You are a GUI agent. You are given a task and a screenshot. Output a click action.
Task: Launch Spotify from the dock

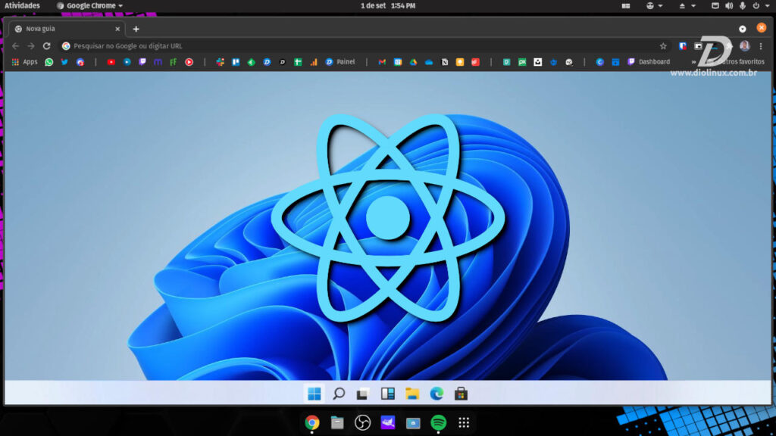click(438, 424)
